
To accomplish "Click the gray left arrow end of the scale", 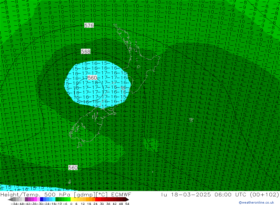I will point(10,199).
